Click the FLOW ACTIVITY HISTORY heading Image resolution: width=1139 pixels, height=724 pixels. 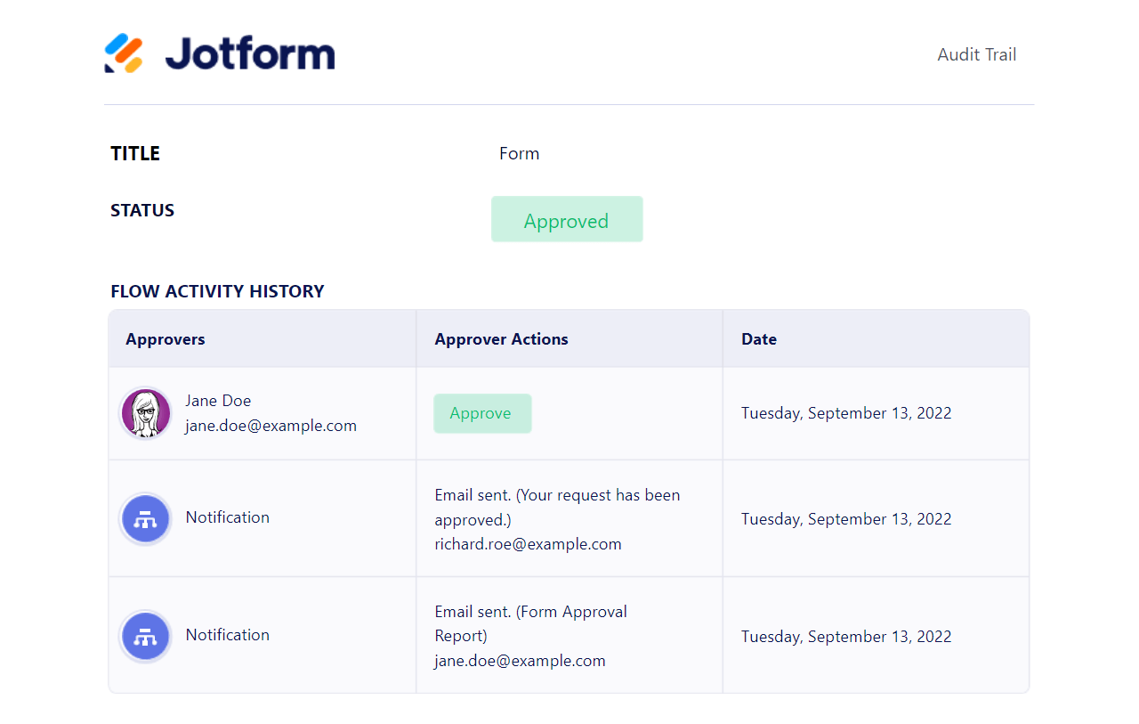tap(217, 291)
